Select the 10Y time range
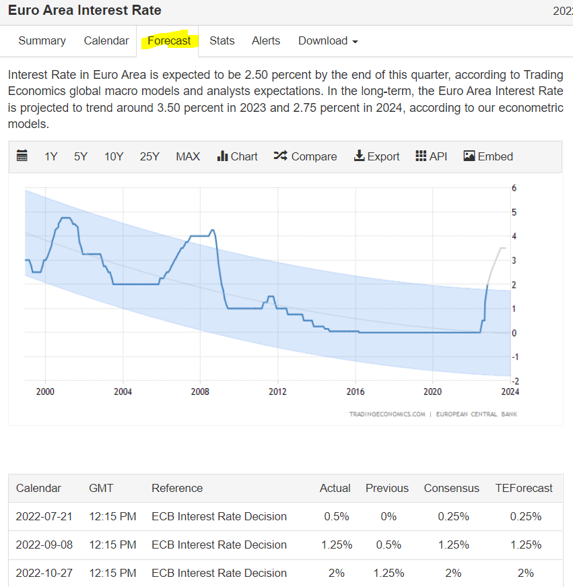Image resolution: width=573 pixels, height=587 pixels. [114, 156]
